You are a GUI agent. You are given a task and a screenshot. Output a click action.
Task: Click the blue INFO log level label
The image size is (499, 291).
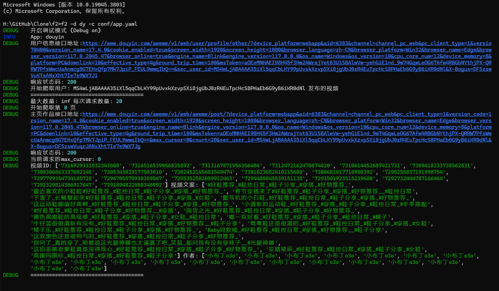coord(9,37)
